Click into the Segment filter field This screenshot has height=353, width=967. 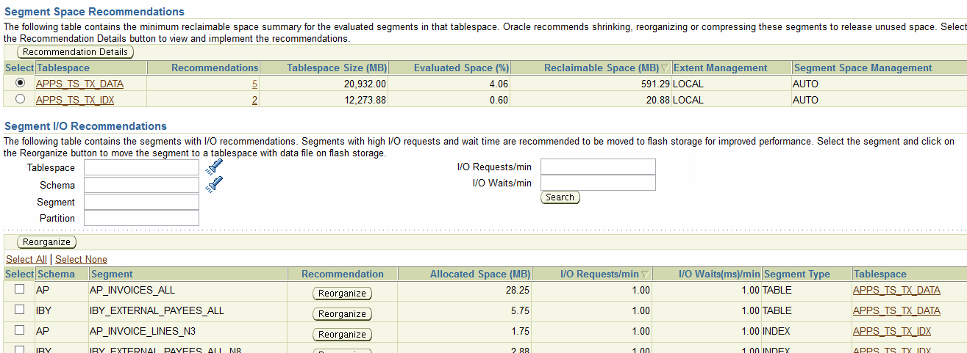click(141, 202)
